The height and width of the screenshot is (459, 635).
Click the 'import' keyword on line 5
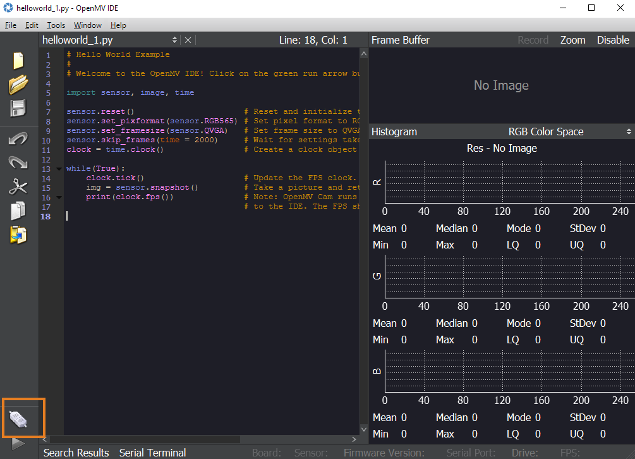(81, 92)
